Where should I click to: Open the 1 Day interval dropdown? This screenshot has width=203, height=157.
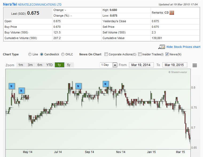[x=108, y=65]
